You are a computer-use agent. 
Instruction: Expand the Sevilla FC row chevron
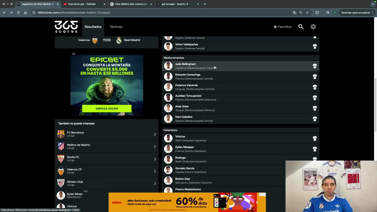tap(155, 159)
